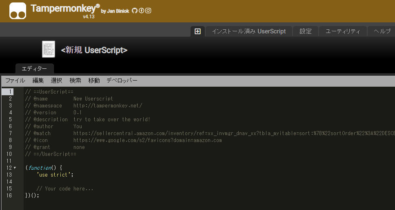The height and width of the screenshot is (210, 395).
Task: Open the GitHub icon link in header
Action: point(135,11)
